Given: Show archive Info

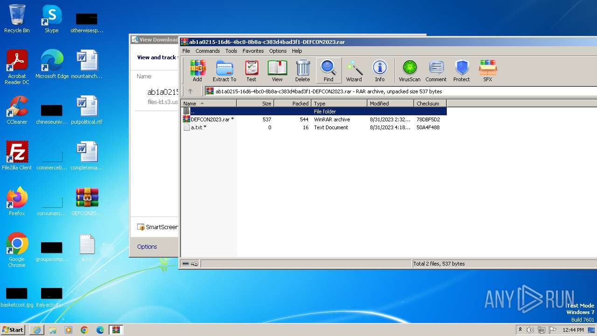Looking at the screenshot, I should pyautogui.click(x=380, y=70).
